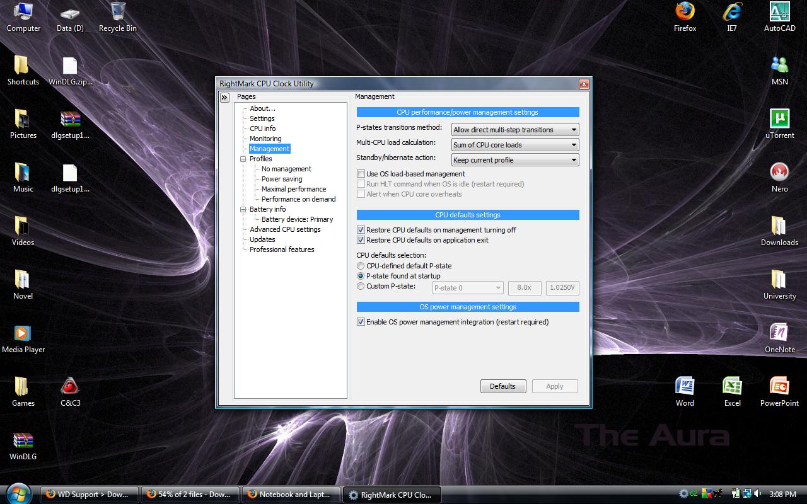807x504 pixels.
Task: Open the About... page
Action: (262, 108)
